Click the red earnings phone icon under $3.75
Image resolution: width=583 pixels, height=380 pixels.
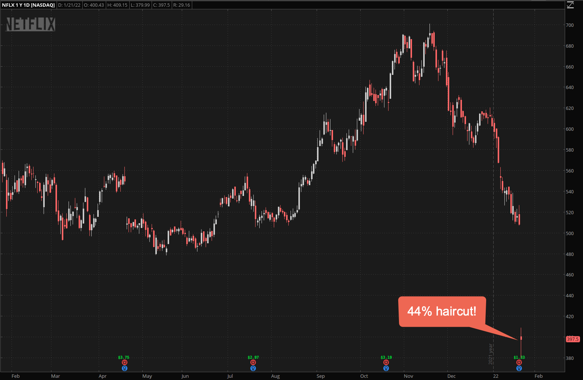tap(125, 362)
